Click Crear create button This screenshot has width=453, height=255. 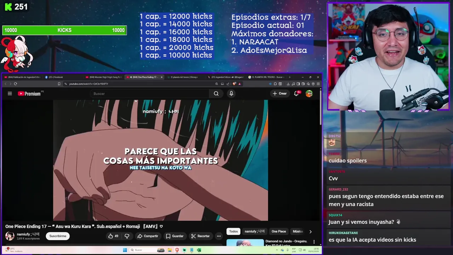280,93
